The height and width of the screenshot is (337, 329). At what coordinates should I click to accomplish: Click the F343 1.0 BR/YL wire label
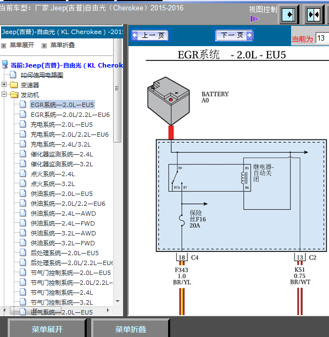tap(182, 276)
